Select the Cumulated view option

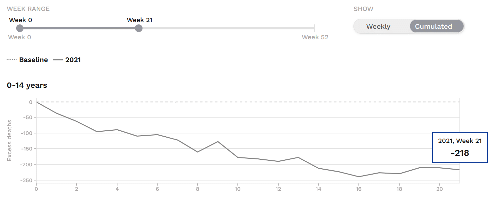pyautogui.click(x=433, y=26)
